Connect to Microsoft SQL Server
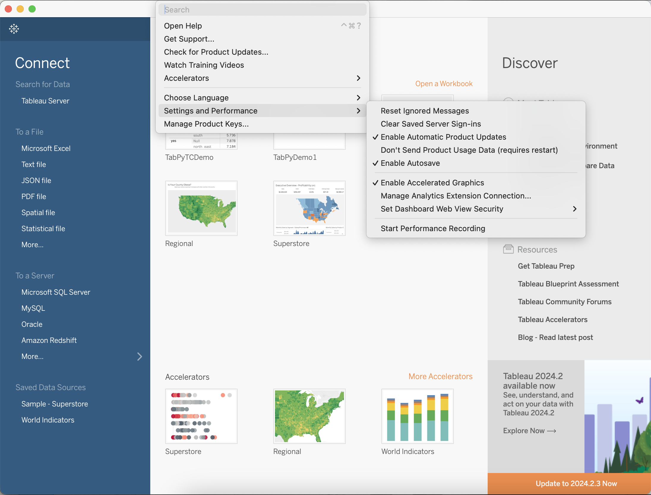The image size is (651, 495). point(56,292)
